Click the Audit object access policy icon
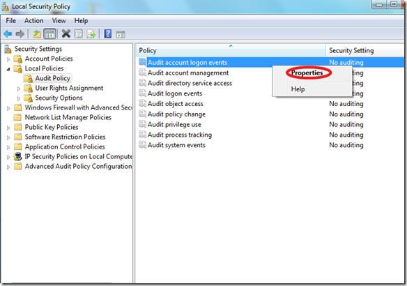407x286 pixels. [x=142, y=104]
